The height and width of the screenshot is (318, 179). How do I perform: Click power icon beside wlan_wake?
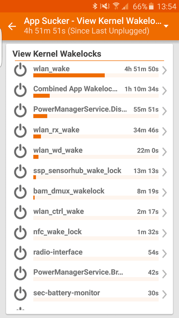pyautogui.click(x=20, y=70)
